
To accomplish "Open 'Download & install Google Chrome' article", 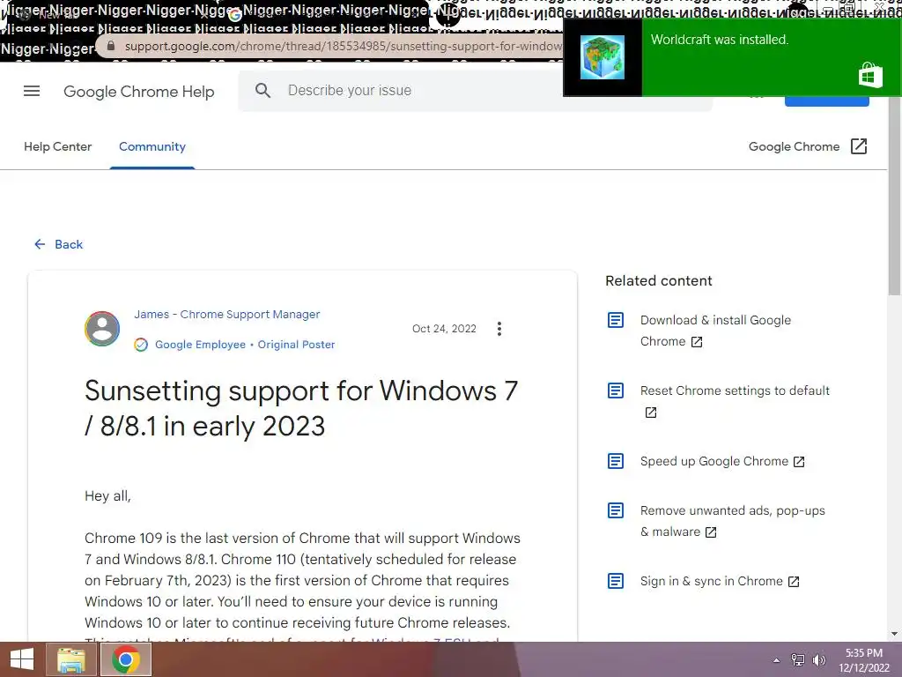I will (715, 331).
